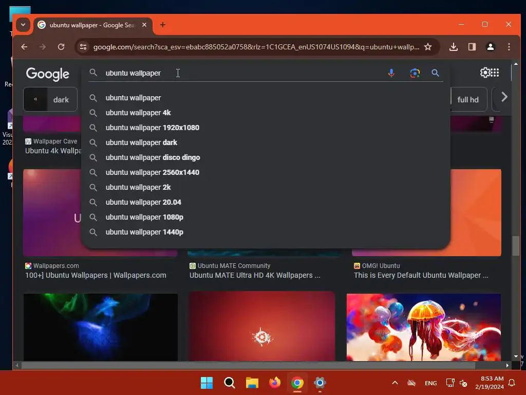Click the address bar URL
Screen dimensions: 526x395
(256, 47)
